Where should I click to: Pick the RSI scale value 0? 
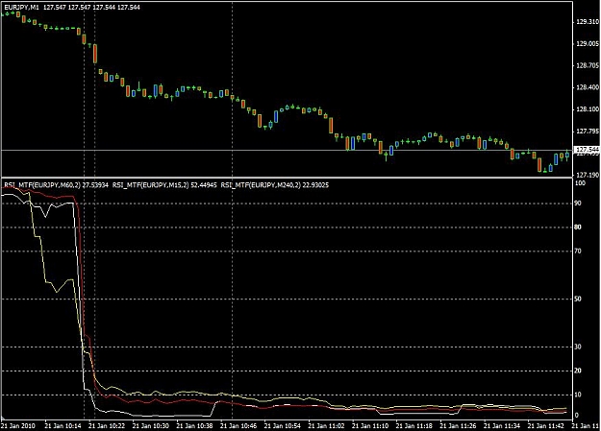(x=577, y=415)
